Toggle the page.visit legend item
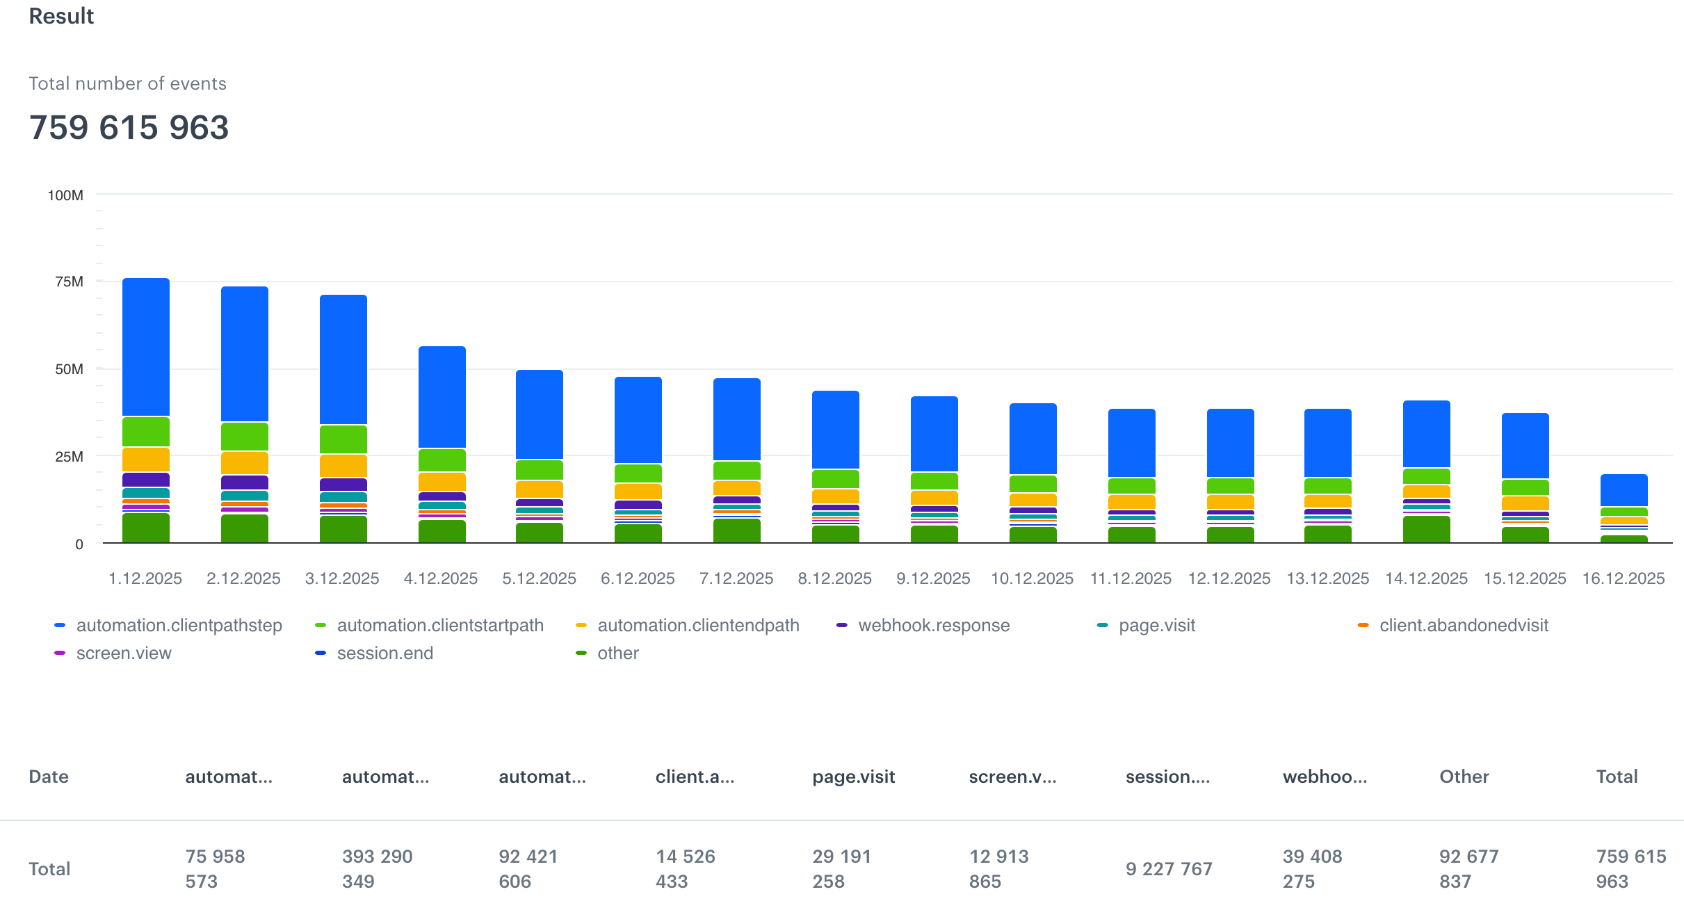Image resolution: width=1684 pixels, height=901 pixels. coord(1156,625)
